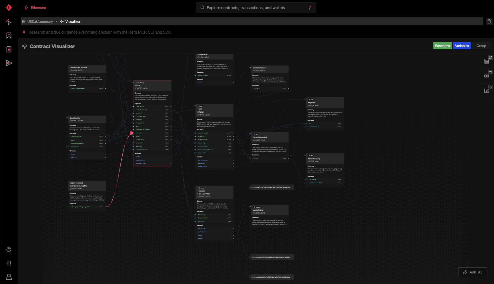Select the MasterMinter node header
The image size is (494, 284).
pos(270,210)
